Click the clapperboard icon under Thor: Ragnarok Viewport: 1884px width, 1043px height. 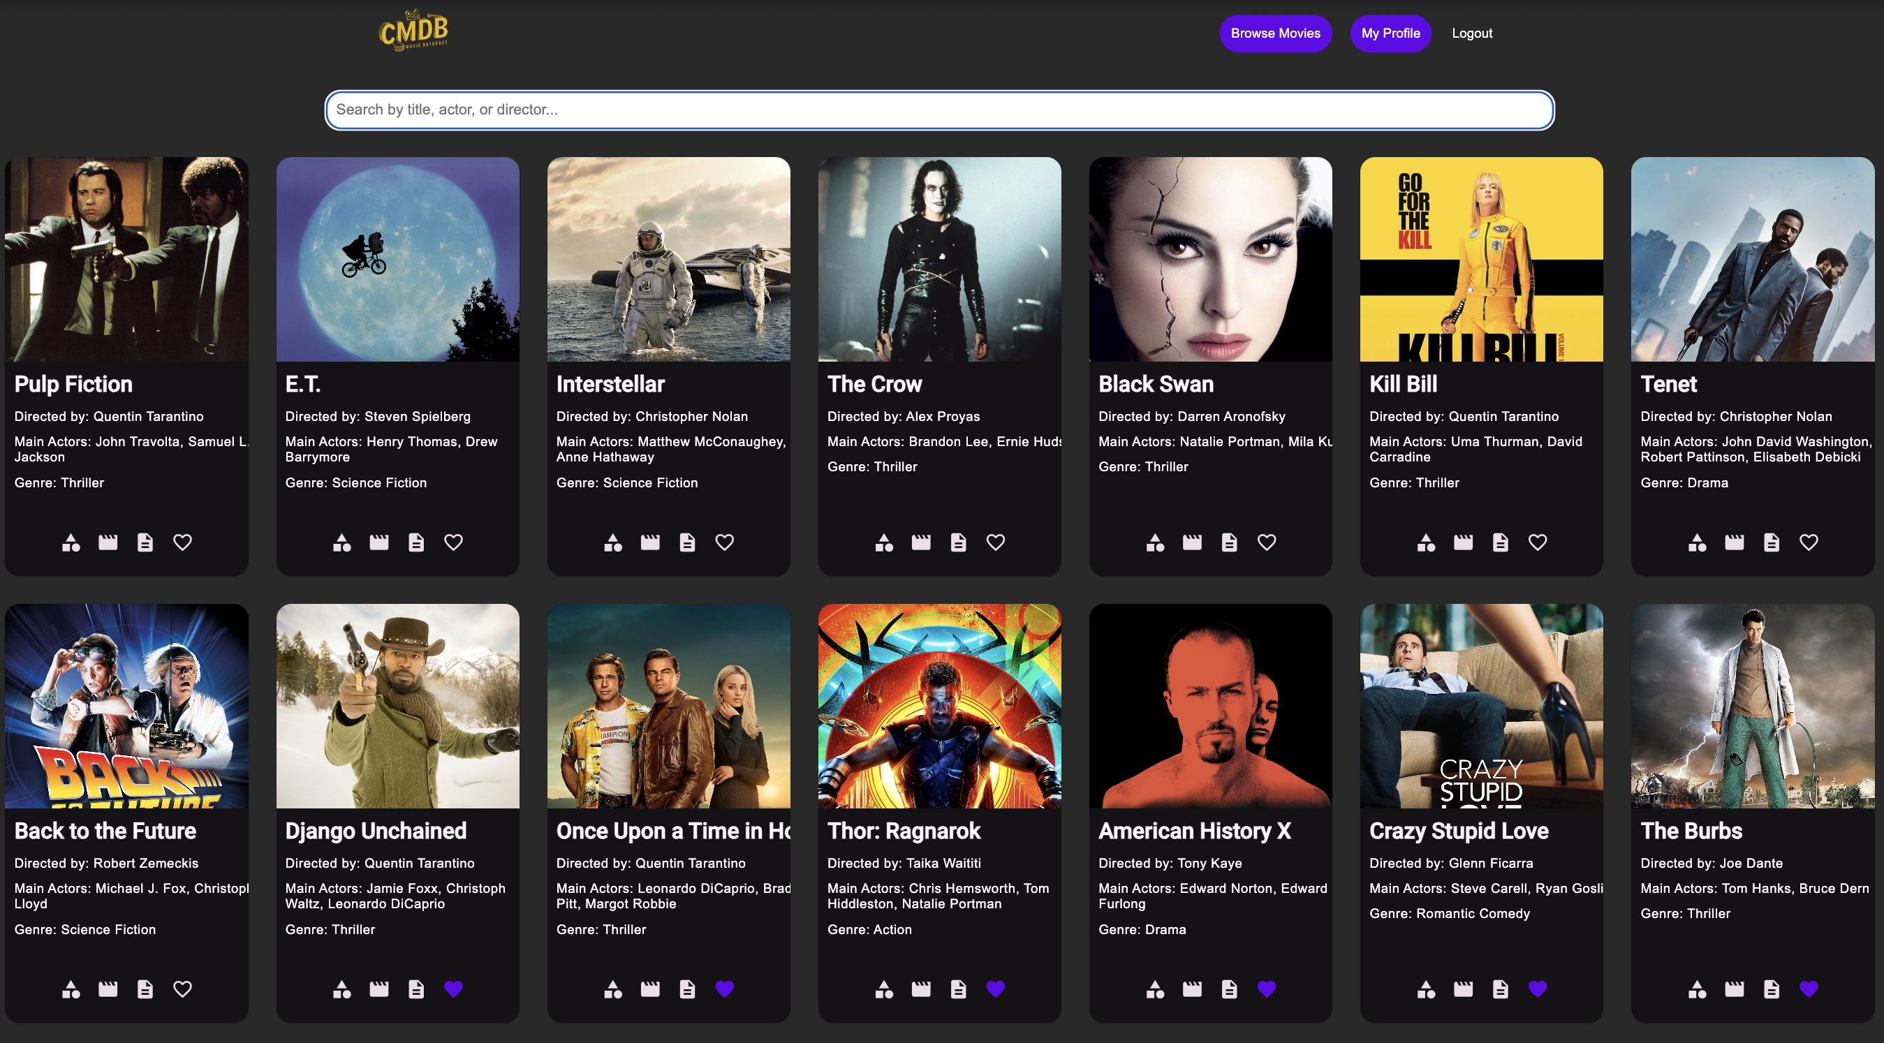point(921,989)
